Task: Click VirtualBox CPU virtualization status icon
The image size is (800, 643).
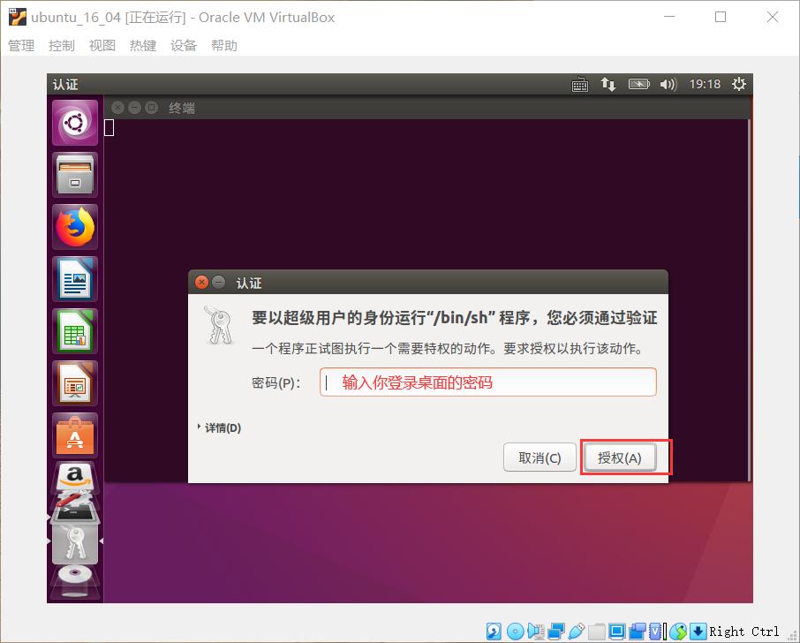Action: [x=655, y=632]
